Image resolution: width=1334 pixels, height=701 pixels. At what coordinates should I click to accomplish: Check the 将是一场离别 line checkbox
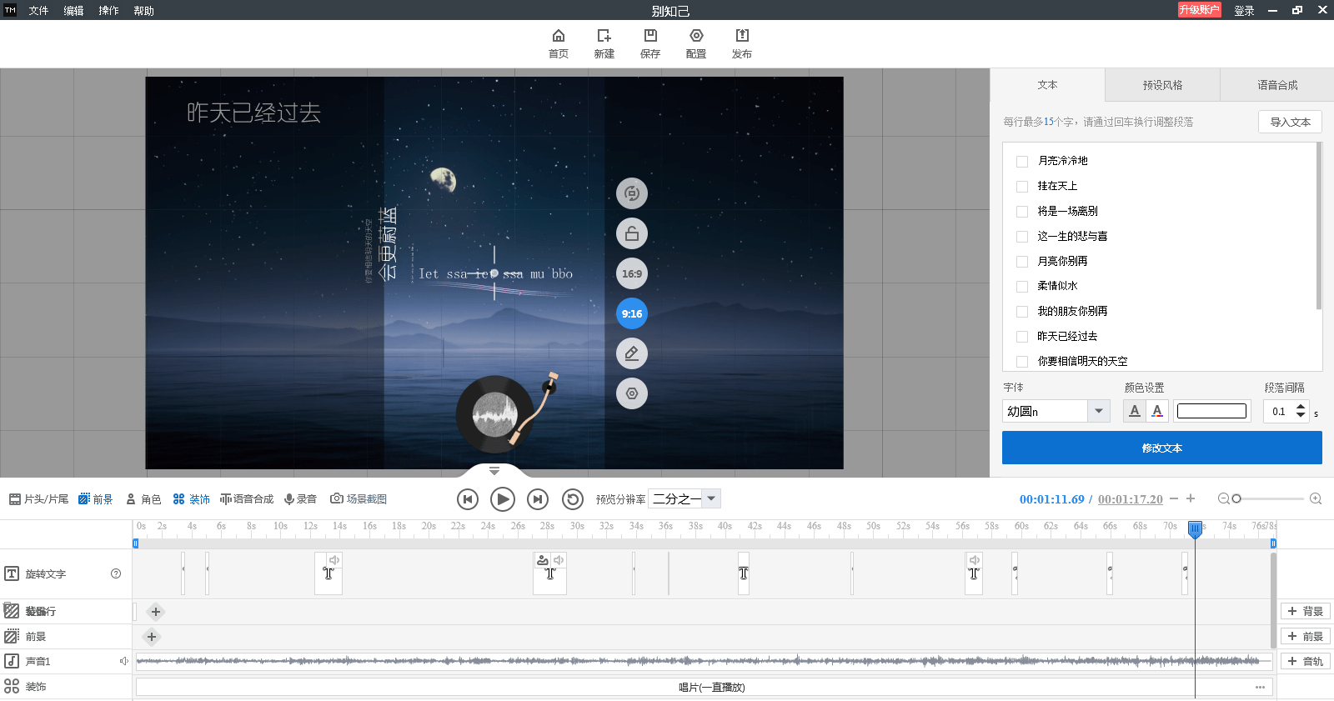1022,212
